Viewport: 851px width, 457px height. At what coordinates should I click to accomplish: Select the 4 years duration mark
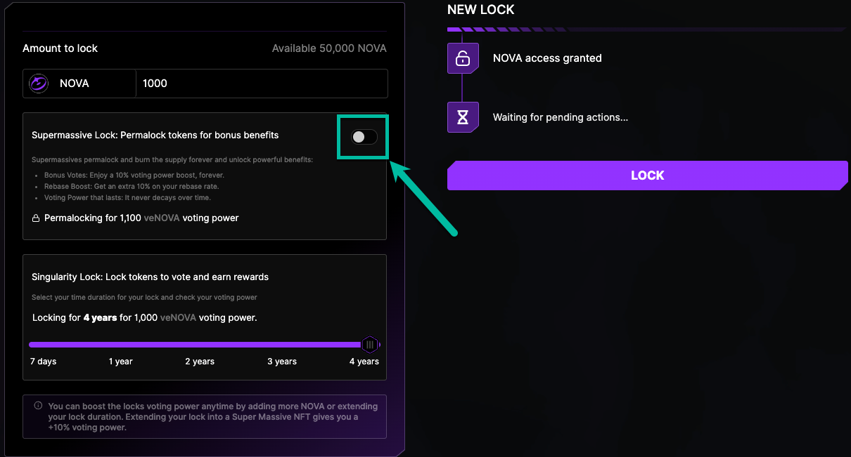364,362
